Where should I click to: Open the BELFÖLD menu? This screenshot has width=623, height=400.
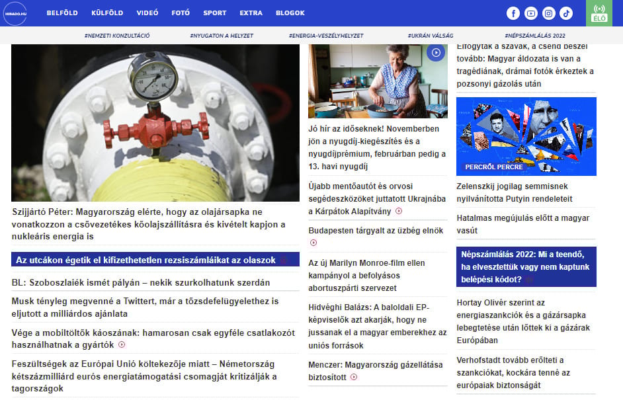point(62,13)
